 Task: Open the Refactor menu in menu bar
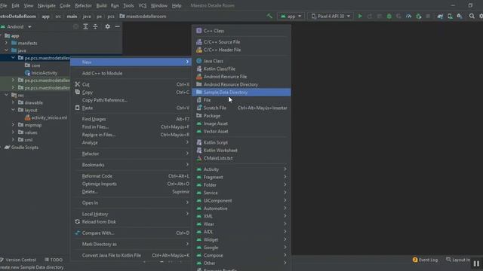pyautogui.click(x=83, y=5)
